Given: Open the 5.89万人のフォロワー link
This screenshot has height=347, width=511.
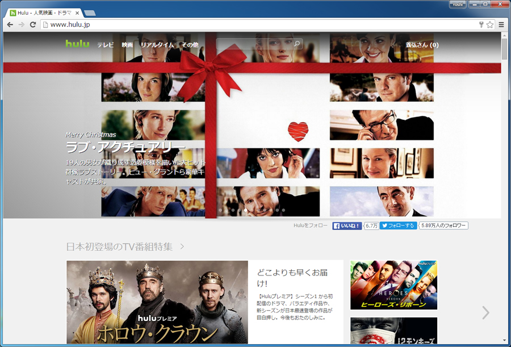Looking at the screenshot, I should 443,225.
